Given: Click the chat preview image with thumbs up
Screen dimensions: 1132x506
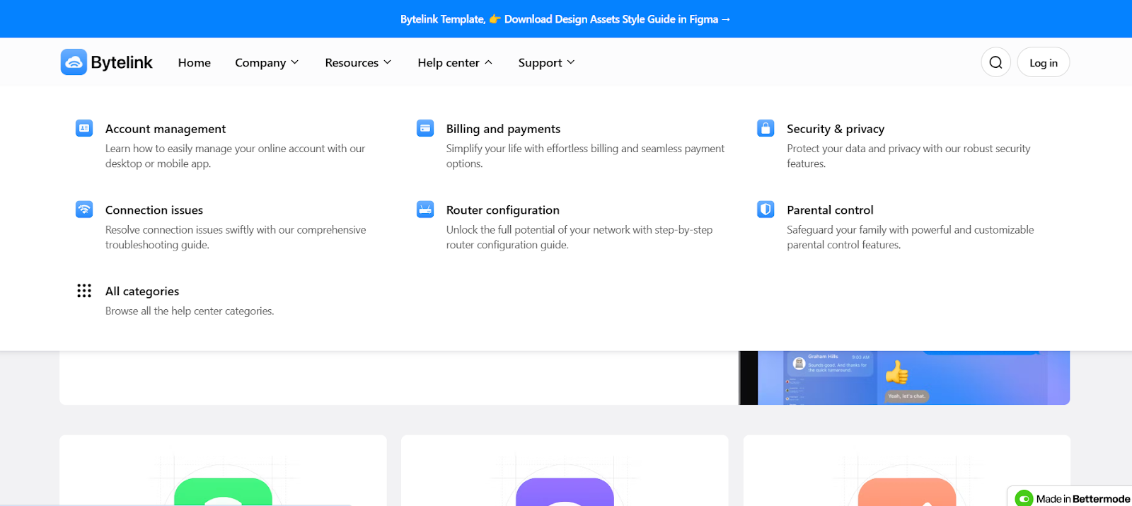Looking at the screenshot, I should click(x=904, y=378).
